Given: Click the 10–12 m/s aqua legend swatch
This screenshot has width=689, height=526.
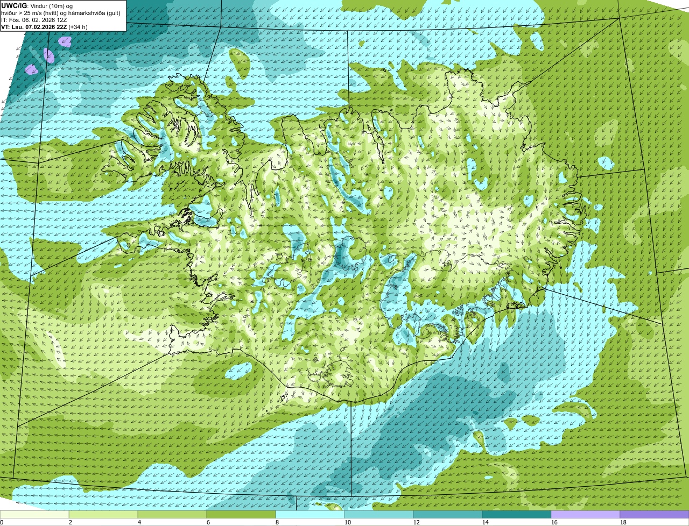Looking at the screenshot, I should click(x=379, y=514).
